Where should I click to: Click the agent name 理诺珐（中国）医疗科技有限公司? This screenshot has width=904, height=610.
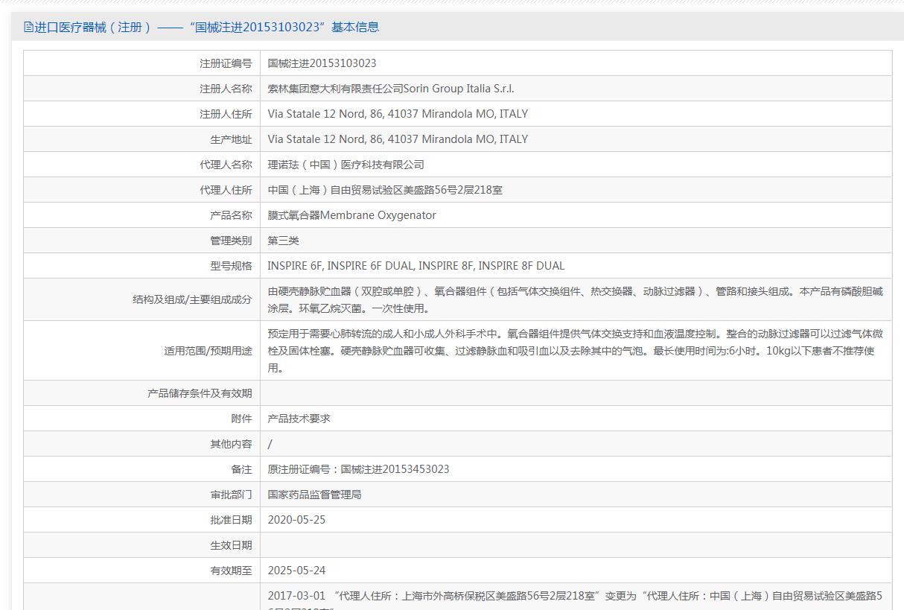coord(346,165)
